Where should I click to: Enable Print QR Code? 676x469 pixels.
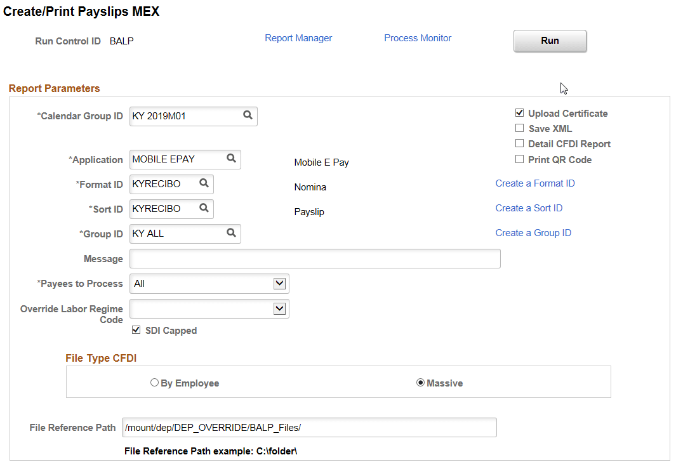click(519, 159)
